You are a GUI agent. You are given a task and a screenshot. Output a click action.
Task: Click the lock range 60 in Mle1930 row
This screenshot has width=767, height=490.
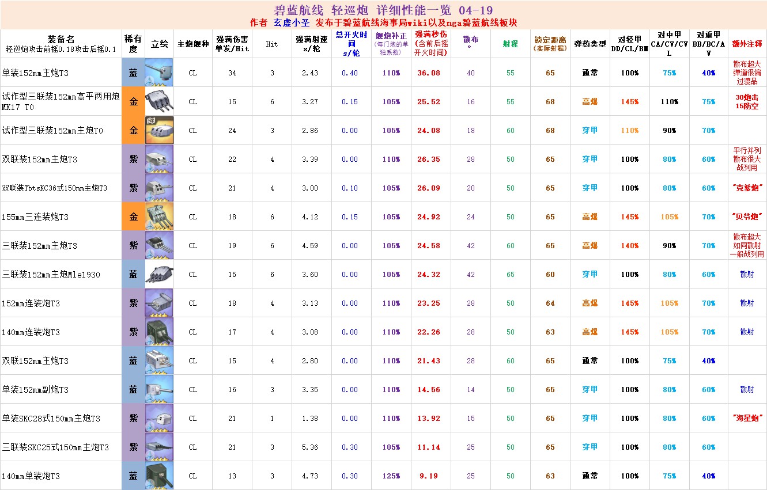pyautogui.click(x=550, y=275)
